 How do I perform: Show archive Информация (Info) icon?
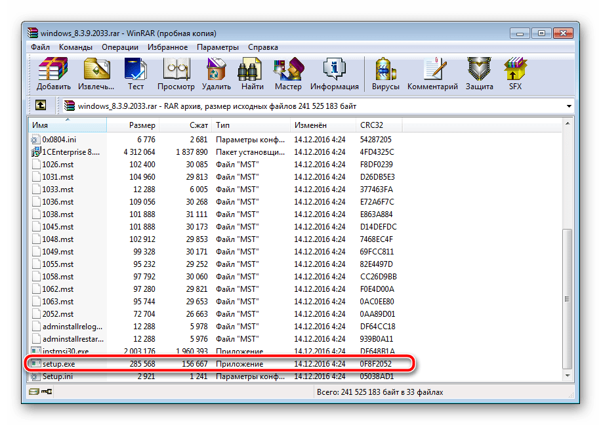click(334, 73)
